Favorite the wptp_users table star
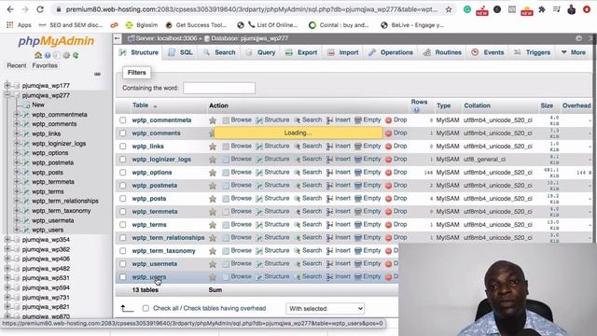The width and height of the screenshot is (597, 336). [x=213, y=277]
